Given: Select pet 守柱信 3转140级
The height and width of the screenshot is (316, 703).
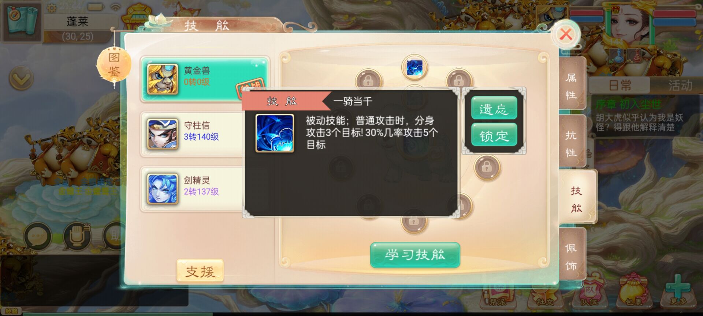Looking at the screenshot, I should tap(192, 134).
